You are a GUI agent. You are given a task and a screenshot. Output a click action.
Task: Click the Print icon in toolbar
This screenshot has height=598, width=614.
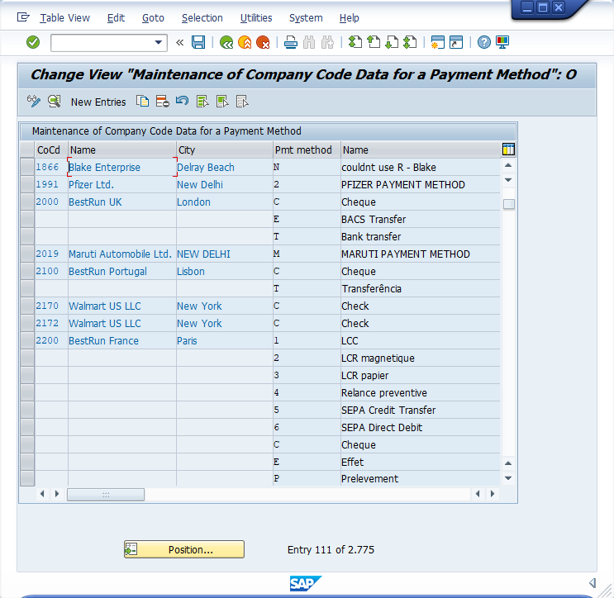(290, 42)
